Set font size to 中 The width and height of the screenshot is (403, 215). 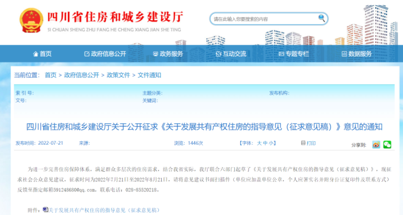pyautogui.click(x=265, y=143)
